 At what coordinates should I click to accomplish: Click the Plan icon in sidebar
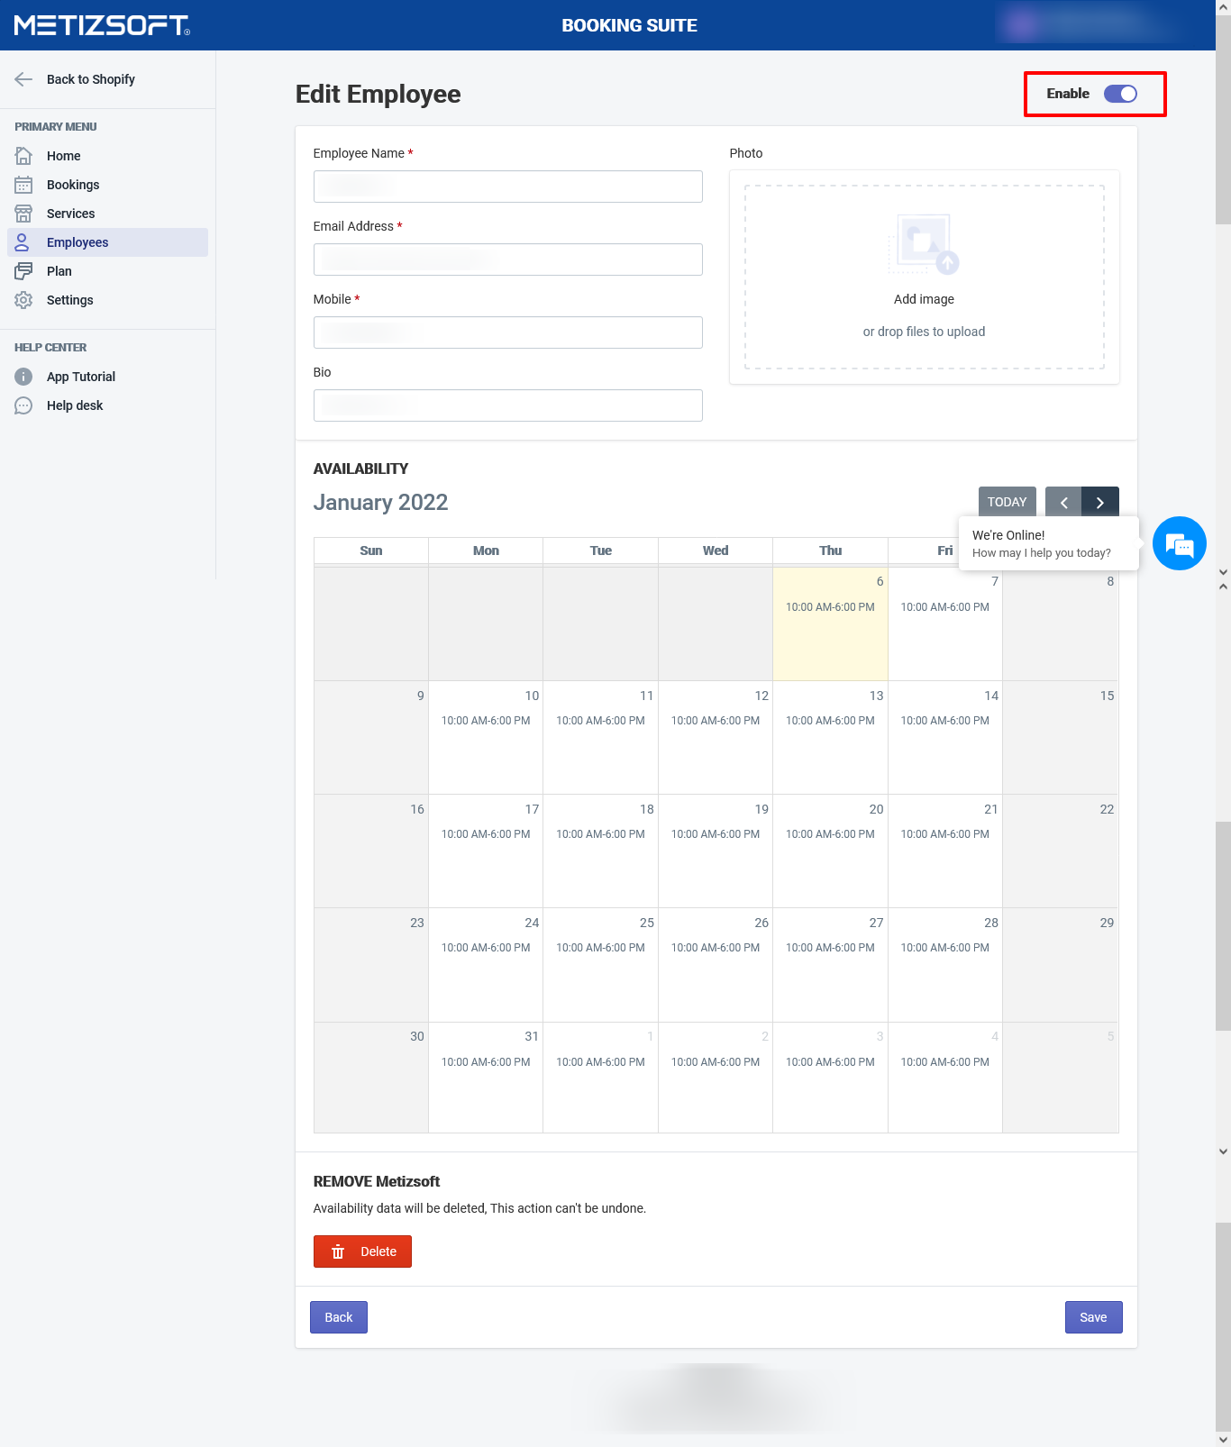[x=23, y=271]
